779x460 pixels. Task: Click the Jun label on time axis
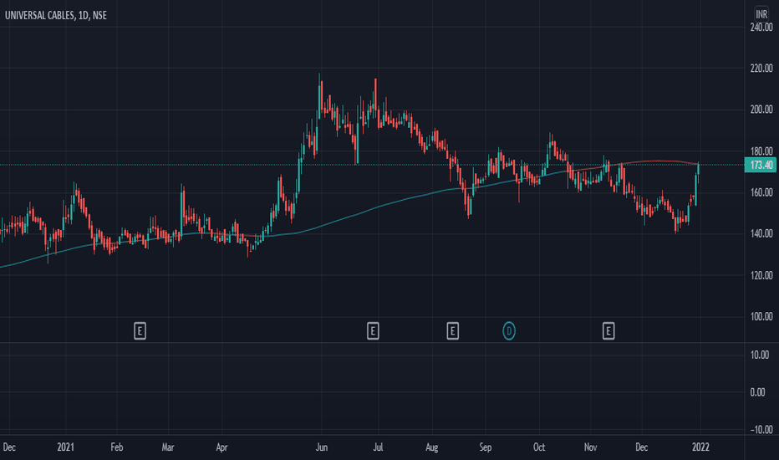click(x=322, y=447)
